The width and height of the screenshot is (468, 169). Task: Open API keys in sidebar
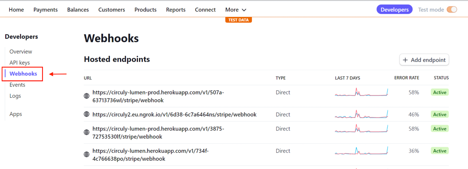pyautogui.click(x=20, y=63)
